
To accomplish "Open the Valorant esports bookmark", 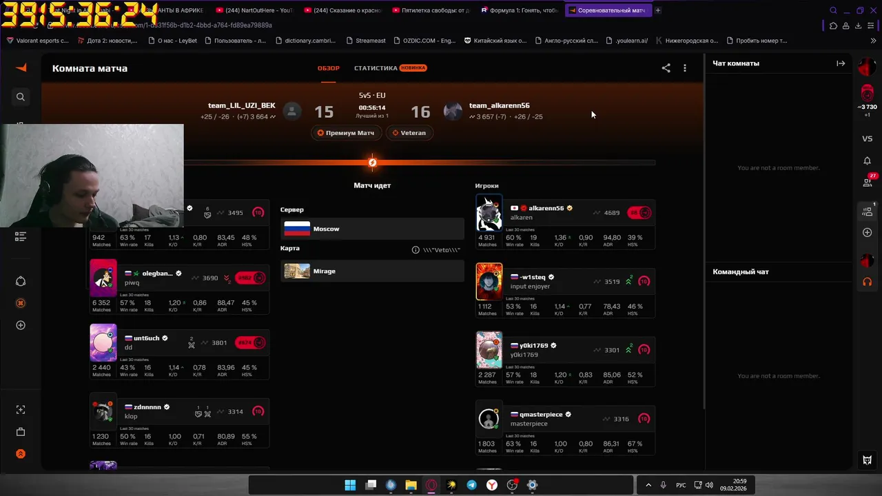I will (37, 41).
